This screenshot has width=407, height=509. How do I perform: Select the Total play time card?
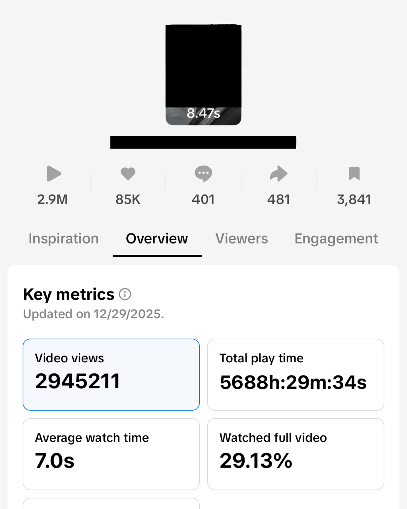[296, 374]
